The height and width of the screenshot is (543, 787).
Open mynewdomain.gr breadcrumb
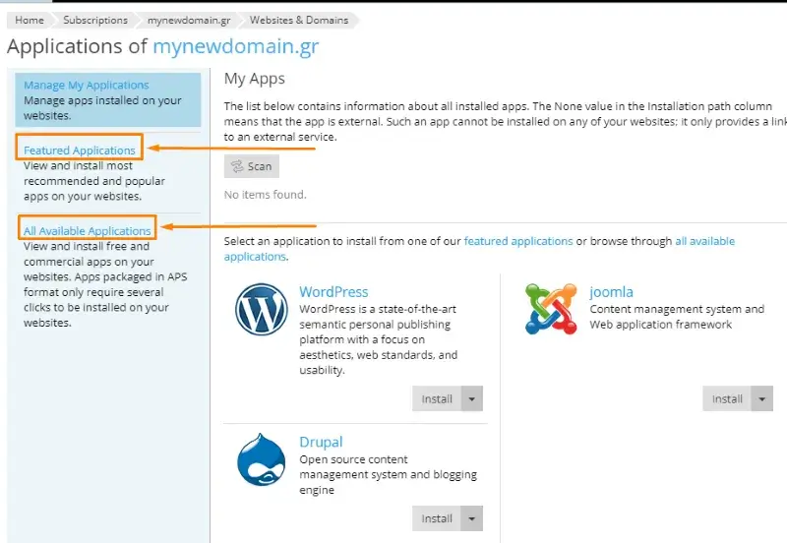point(189,20)
